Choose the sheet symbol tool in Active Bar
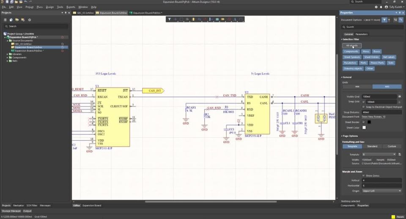This screenshot has width=406, height=219. click(x=217, y=19)
